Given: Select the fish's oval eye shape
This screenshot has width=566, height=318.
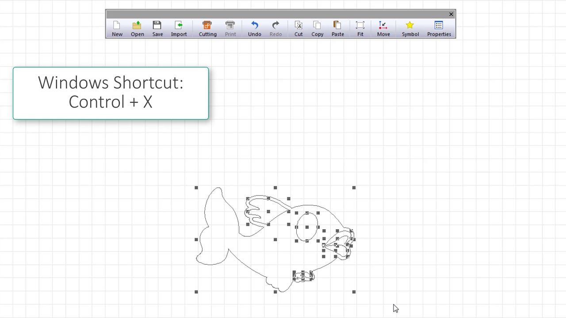Looking at the screenshot, I should click(x=307, y=227).
